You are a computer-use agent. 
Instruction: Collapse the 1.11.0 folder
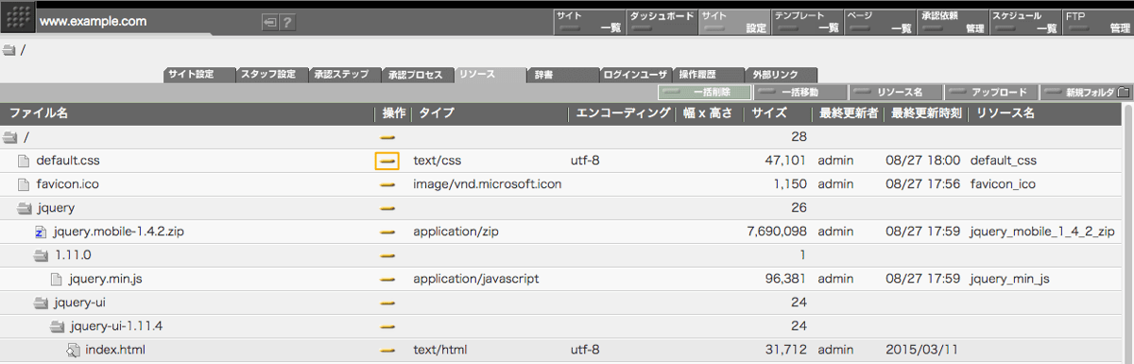click(x=41, y=255)
